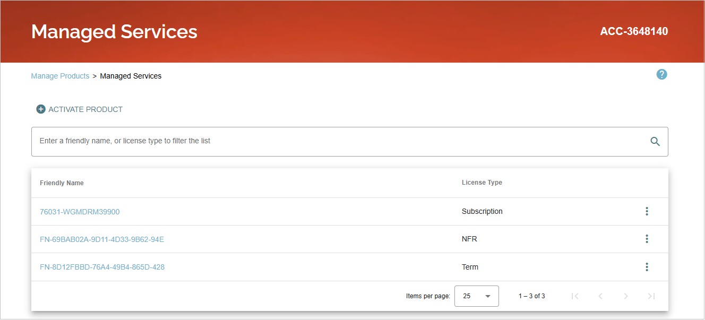Screen dimensions: 705x320
Task: Open the actions menu for the Term license row
Action: pos(647,267)
